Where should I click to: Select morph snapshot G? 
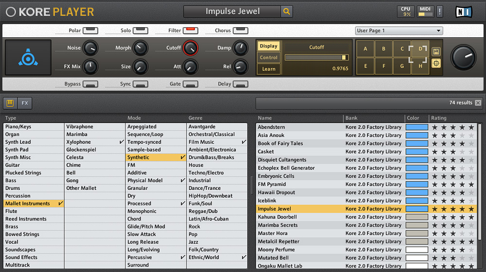[x=402, y=66]
